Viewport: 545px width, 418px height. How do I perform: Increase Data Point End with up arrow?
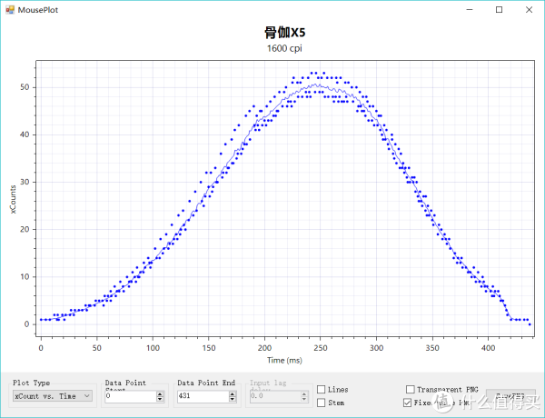(x=233, y=393)
